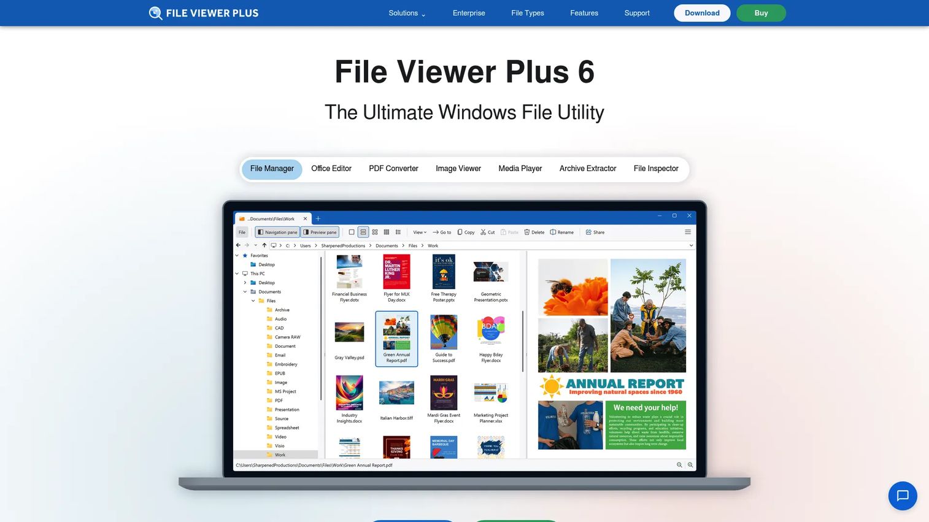Open the View dropdown in the app toolbar
This screenshot has width=929, height=522.
[x=420, y=232]
